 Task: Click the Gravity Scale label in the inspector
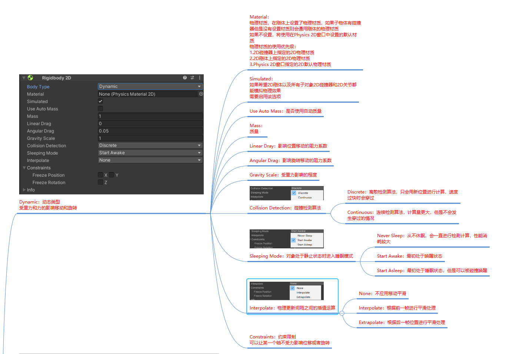click(41, 138)
